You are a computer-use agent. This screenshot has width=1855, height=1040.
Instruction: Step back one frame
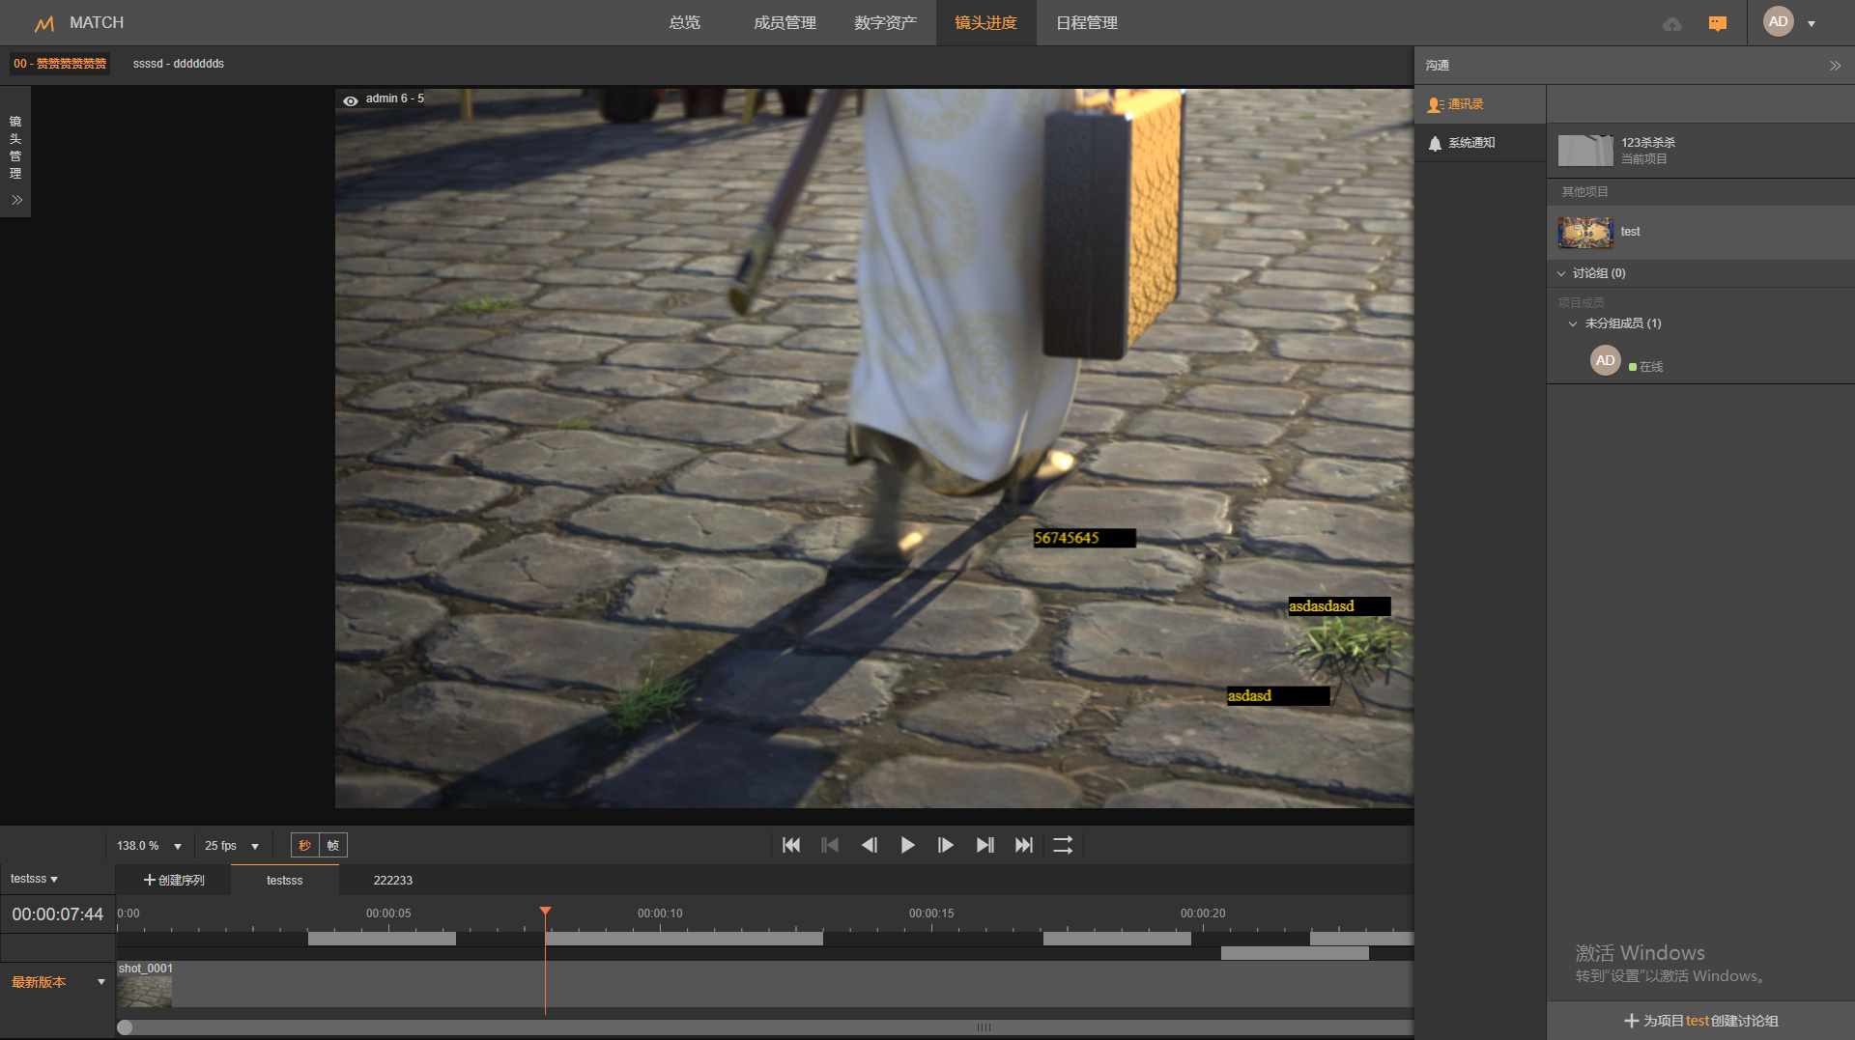[x=869, y=846]
